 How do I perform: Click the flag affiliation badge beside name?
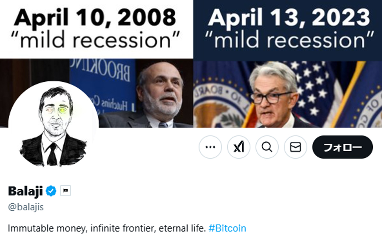(x=66, y=191)
